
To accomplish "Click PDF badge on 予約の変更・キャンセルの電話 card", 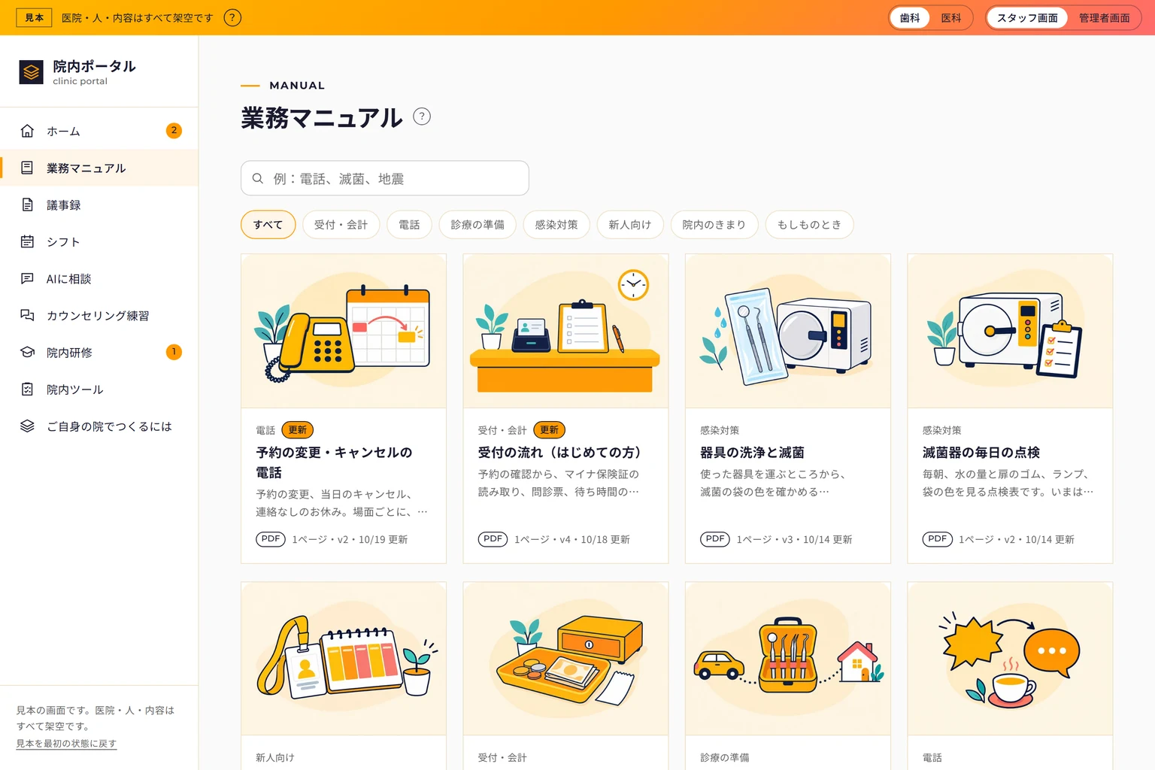I will tap(271, 539).
